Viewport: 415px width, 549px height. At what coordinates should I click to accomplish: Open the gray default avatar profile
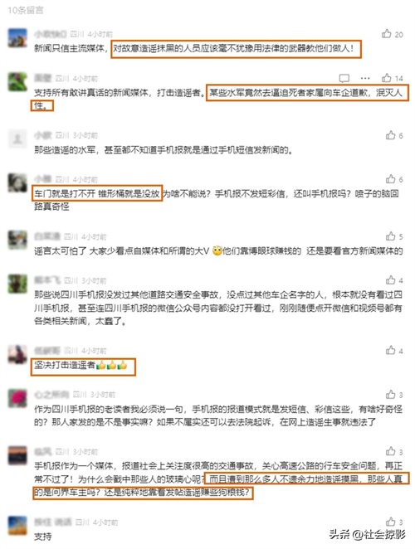17,139
